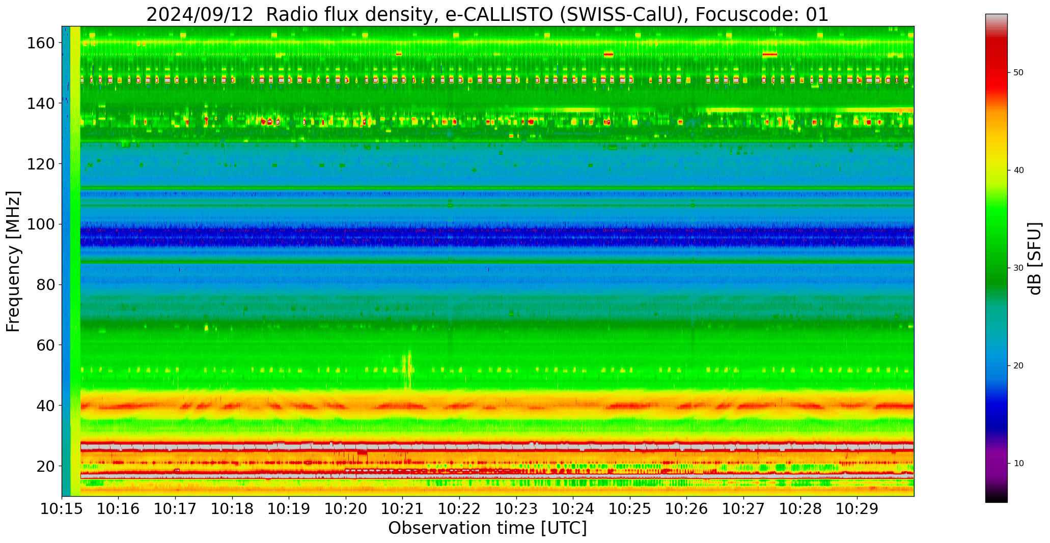Viewport: 1050px width, 543px height.
Task: Click the 50 colorbar tick label
Action: coord(1018,73)
